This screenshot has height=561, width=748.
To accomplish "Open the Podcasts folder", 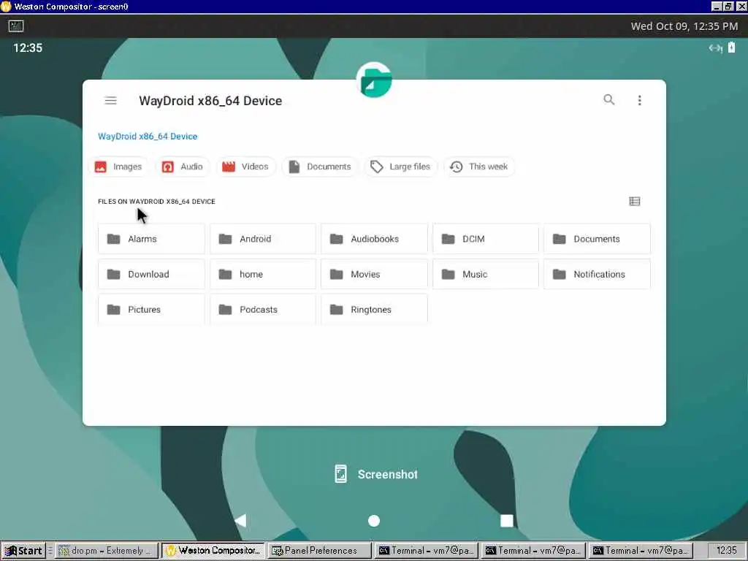I will [x=263, y=310].
